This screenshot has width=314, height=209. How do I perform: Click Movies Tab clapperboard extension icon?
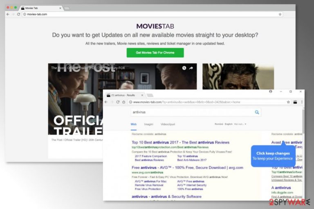295,102
